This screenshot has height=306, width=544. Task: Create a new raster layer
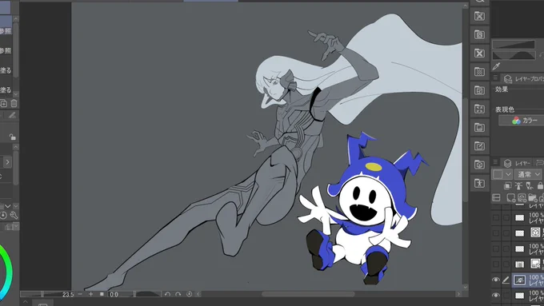click(510, 197)
